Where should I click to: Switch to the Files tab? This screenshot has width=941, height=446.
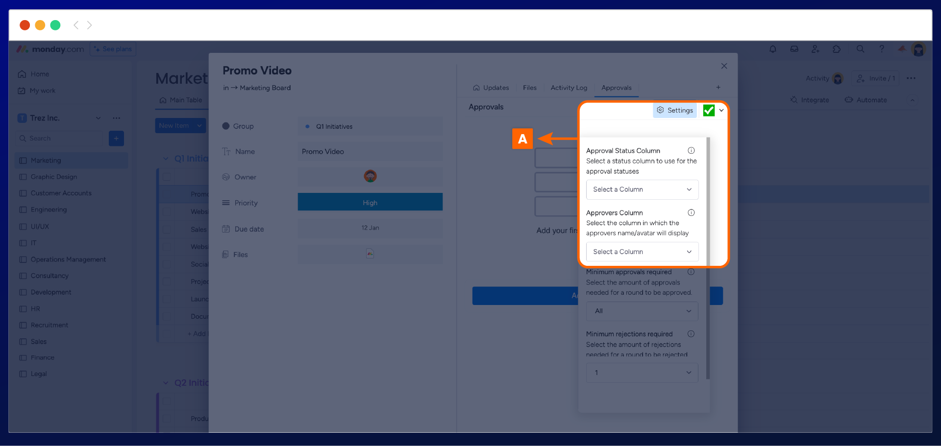[529, 88]
